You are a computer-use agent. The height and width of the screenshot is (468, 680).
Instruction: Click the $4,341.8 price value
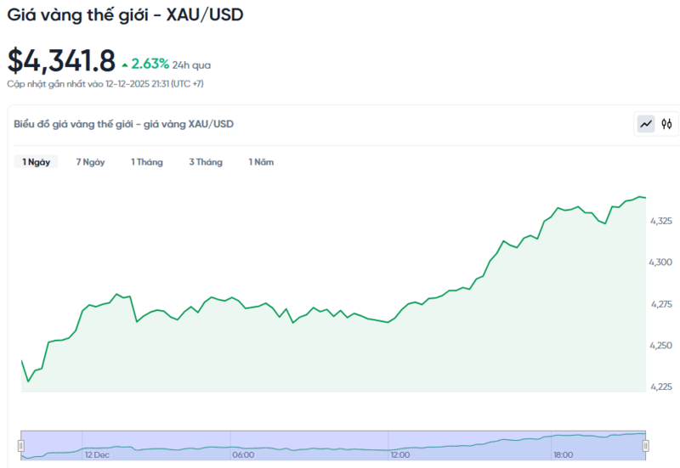[61, 61]
